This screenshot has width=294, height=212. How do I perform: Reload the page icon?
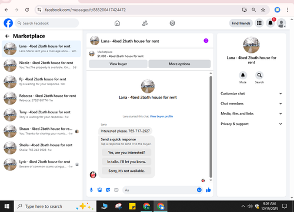click(x=27, y=10)
